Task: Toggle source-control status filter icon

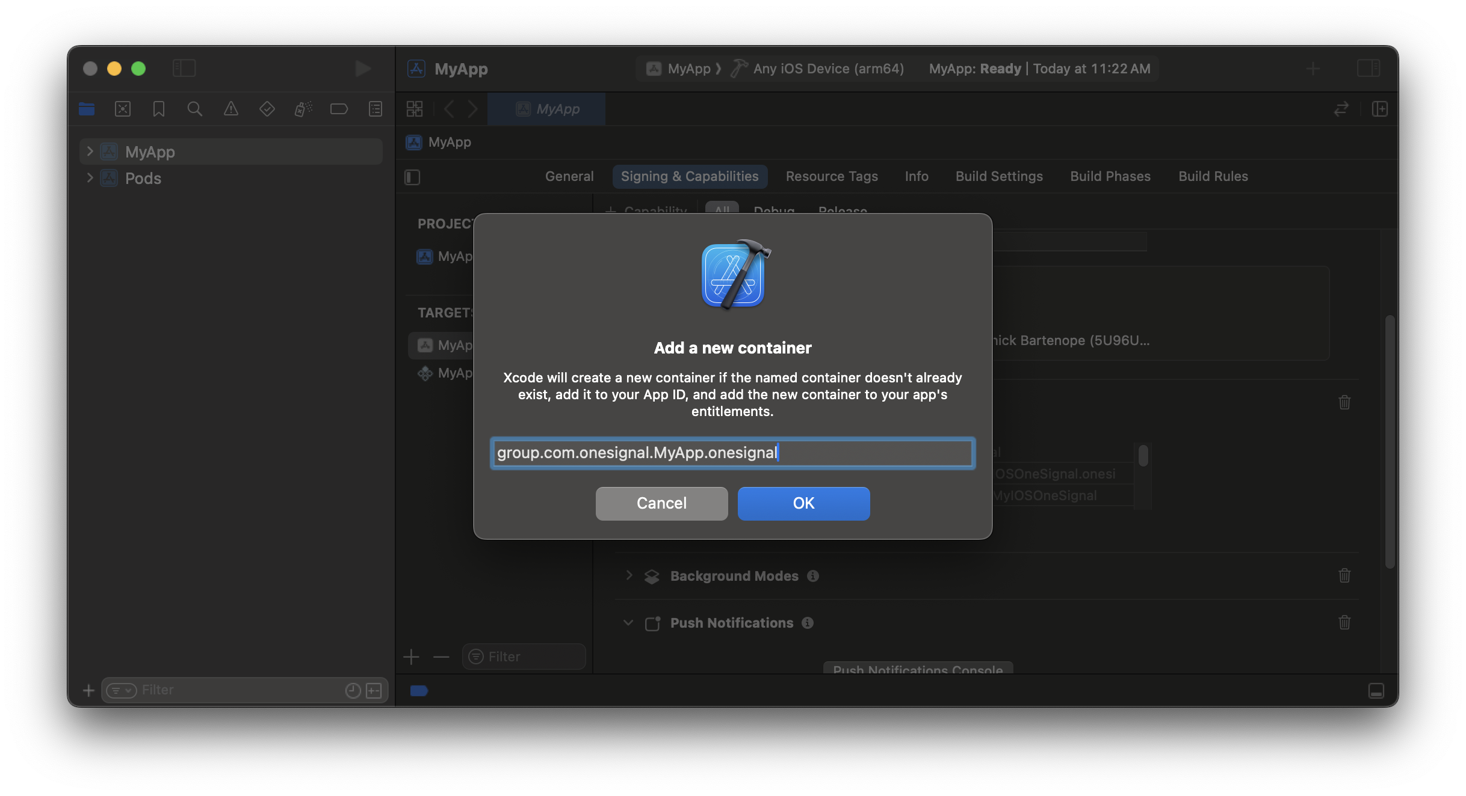Action: tap(374, 690)
